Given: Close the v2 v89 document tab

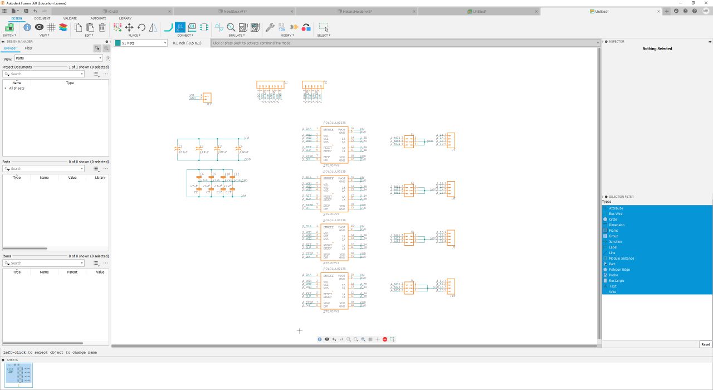Looking at the screenshot, I should coord(168,11).
